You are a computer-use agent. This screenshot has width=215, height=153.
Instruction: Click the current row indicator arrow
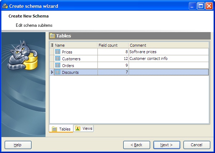[52, 72]
